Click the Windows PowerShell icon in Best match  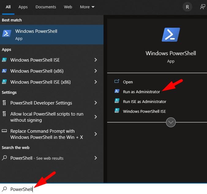click(x=7, y=33)
